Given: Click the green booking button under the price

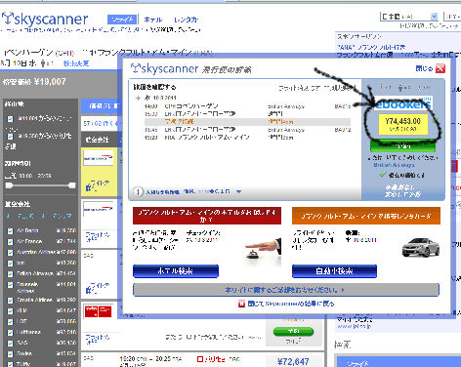Looking at the screenshot, I should (x=403, y=146).
